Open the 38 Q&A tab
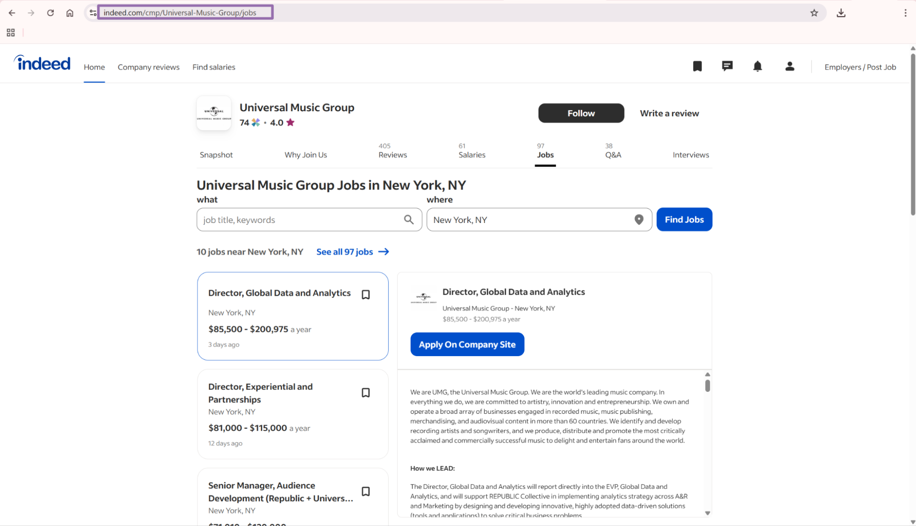This screenshot has height=526, width=916. 613,151
